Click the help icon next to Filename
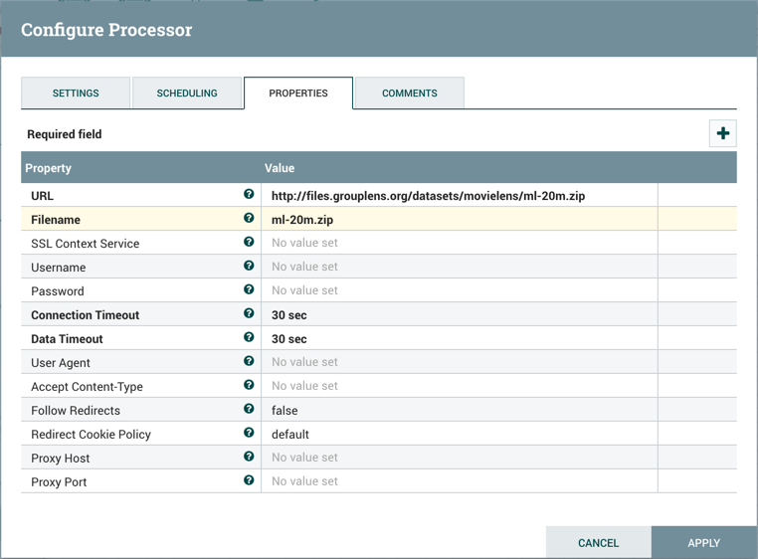Screen dimensions: 758x559 (249, 219)
